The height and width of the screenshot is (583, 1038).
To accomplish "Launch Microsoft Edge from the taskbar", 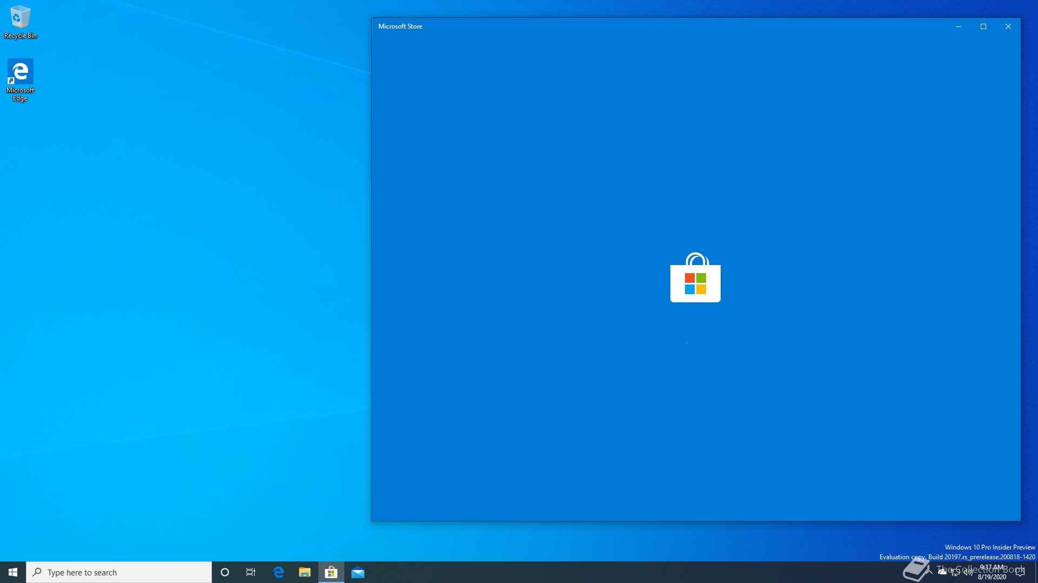I will (x=278, y=572).
